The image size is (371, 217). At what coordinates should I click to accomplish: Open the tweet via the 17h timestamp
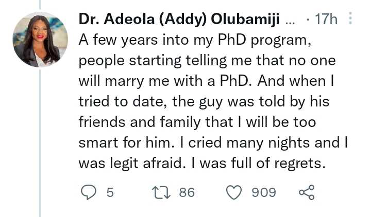point(325,20)
